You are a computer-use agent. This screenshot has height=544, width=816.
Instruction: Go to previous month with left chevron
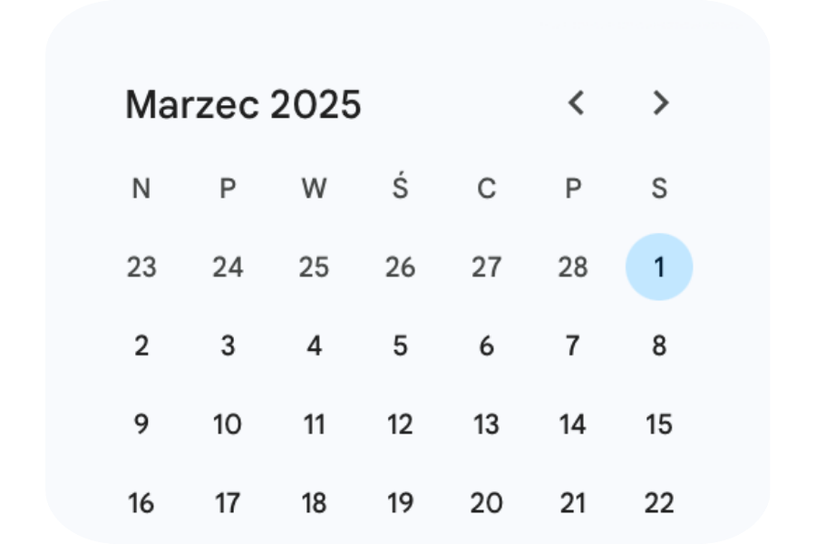[x=576, y=103]
